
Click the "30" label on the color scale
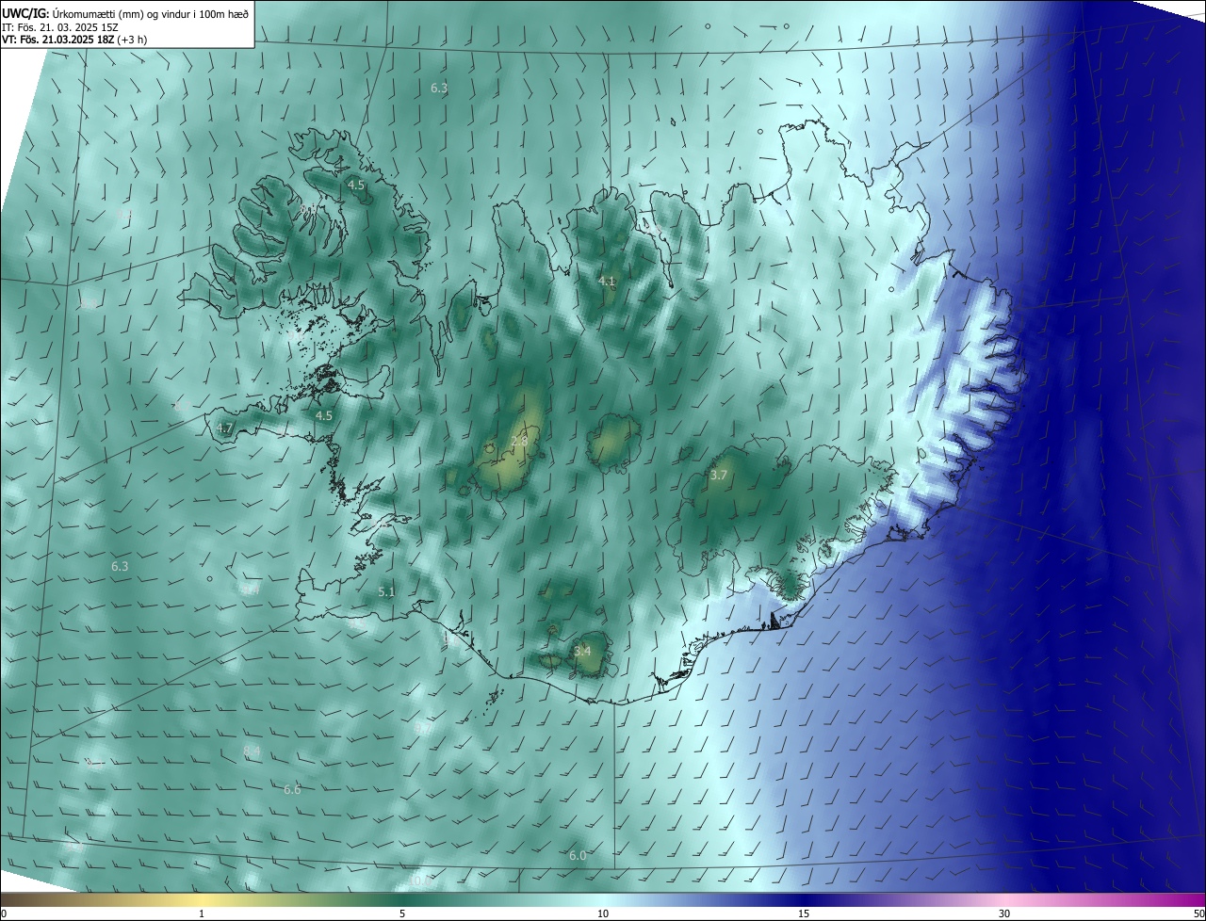[1004, 913]
